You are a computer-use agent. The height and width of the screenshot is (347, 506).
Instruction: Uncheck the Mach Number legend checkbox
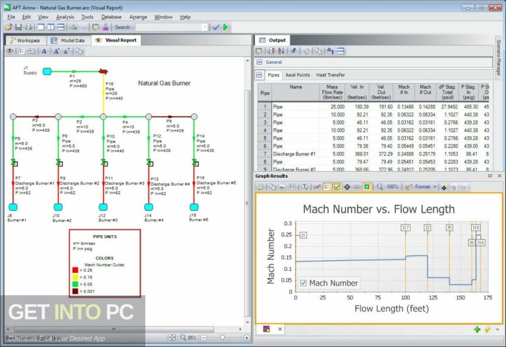tap(303, 283)
